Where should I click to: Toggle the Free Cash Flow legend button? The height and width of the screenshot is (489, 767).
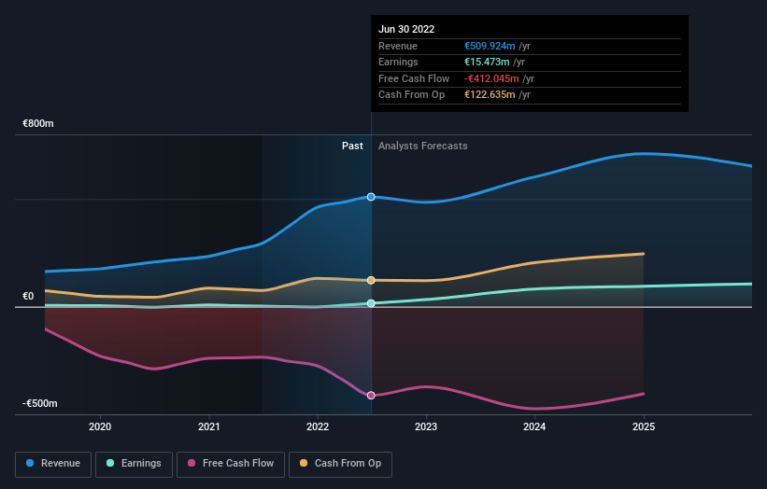click(231, 464)
